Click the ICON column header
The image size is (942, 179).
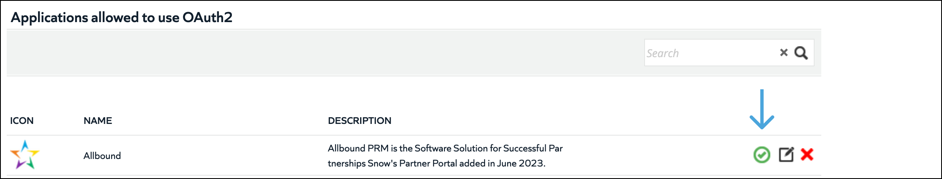[x=22, y=121]
